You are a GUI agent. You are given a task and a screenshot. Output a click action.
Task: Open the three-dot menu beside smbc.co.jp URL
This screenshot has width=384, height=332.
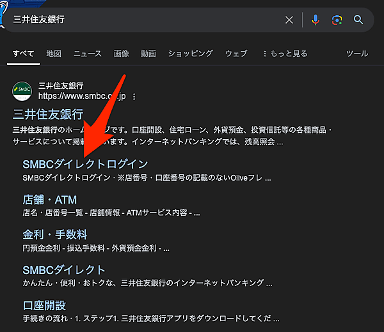[134, 97]
